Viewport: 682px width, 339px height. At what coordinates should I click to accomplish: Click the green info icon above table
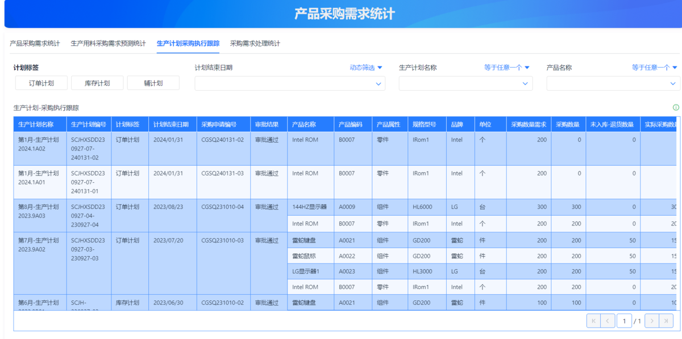tap(676, 107)
